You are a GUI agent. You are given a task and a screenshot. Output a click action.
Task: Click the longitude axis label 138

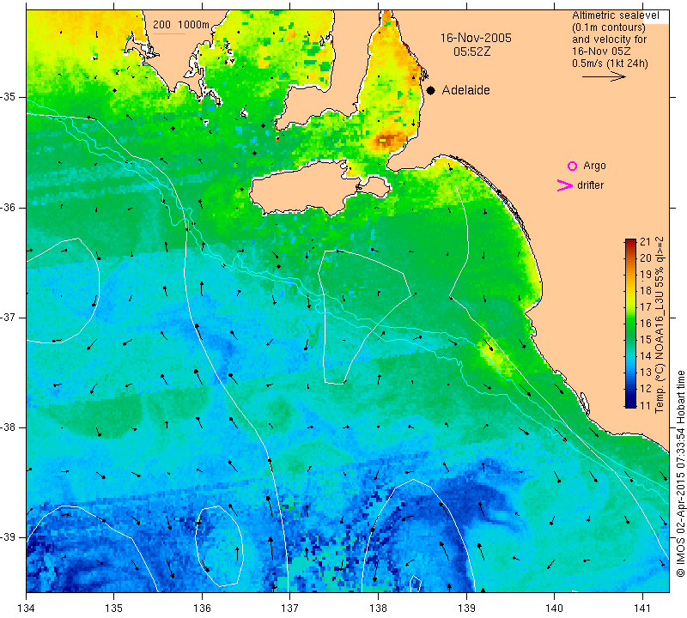coord(378,609)
